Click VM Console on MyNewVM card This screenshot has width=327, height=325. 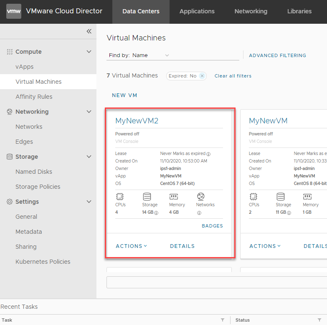click(260, 141)
